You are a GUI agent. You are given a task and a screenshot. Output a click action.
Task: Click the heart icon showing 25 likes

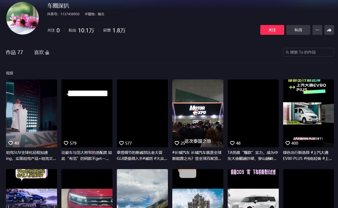click(177, 143)
